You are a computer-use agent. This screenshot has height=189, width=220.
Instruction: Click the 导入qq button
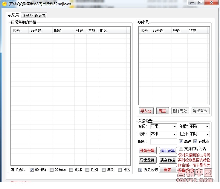[146, 111]
